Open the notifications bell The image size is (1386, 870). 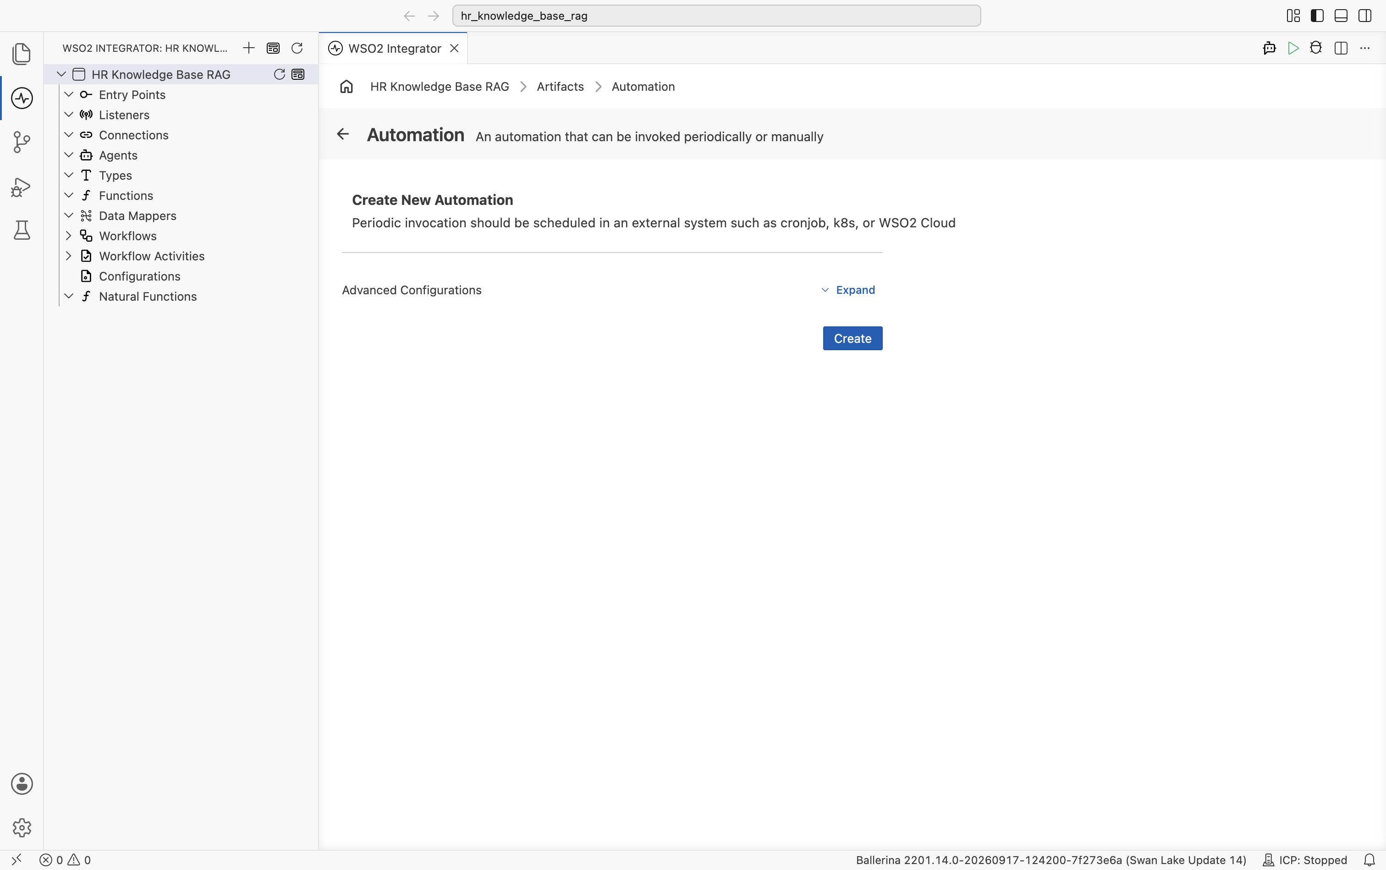[x=1369, y=859]
